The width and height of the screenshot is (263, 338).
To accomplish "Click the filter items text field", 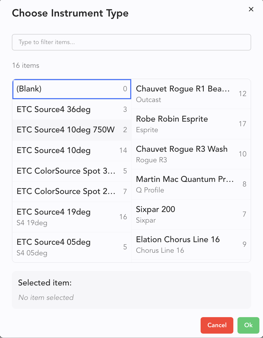I will click(x=131, y=42).
